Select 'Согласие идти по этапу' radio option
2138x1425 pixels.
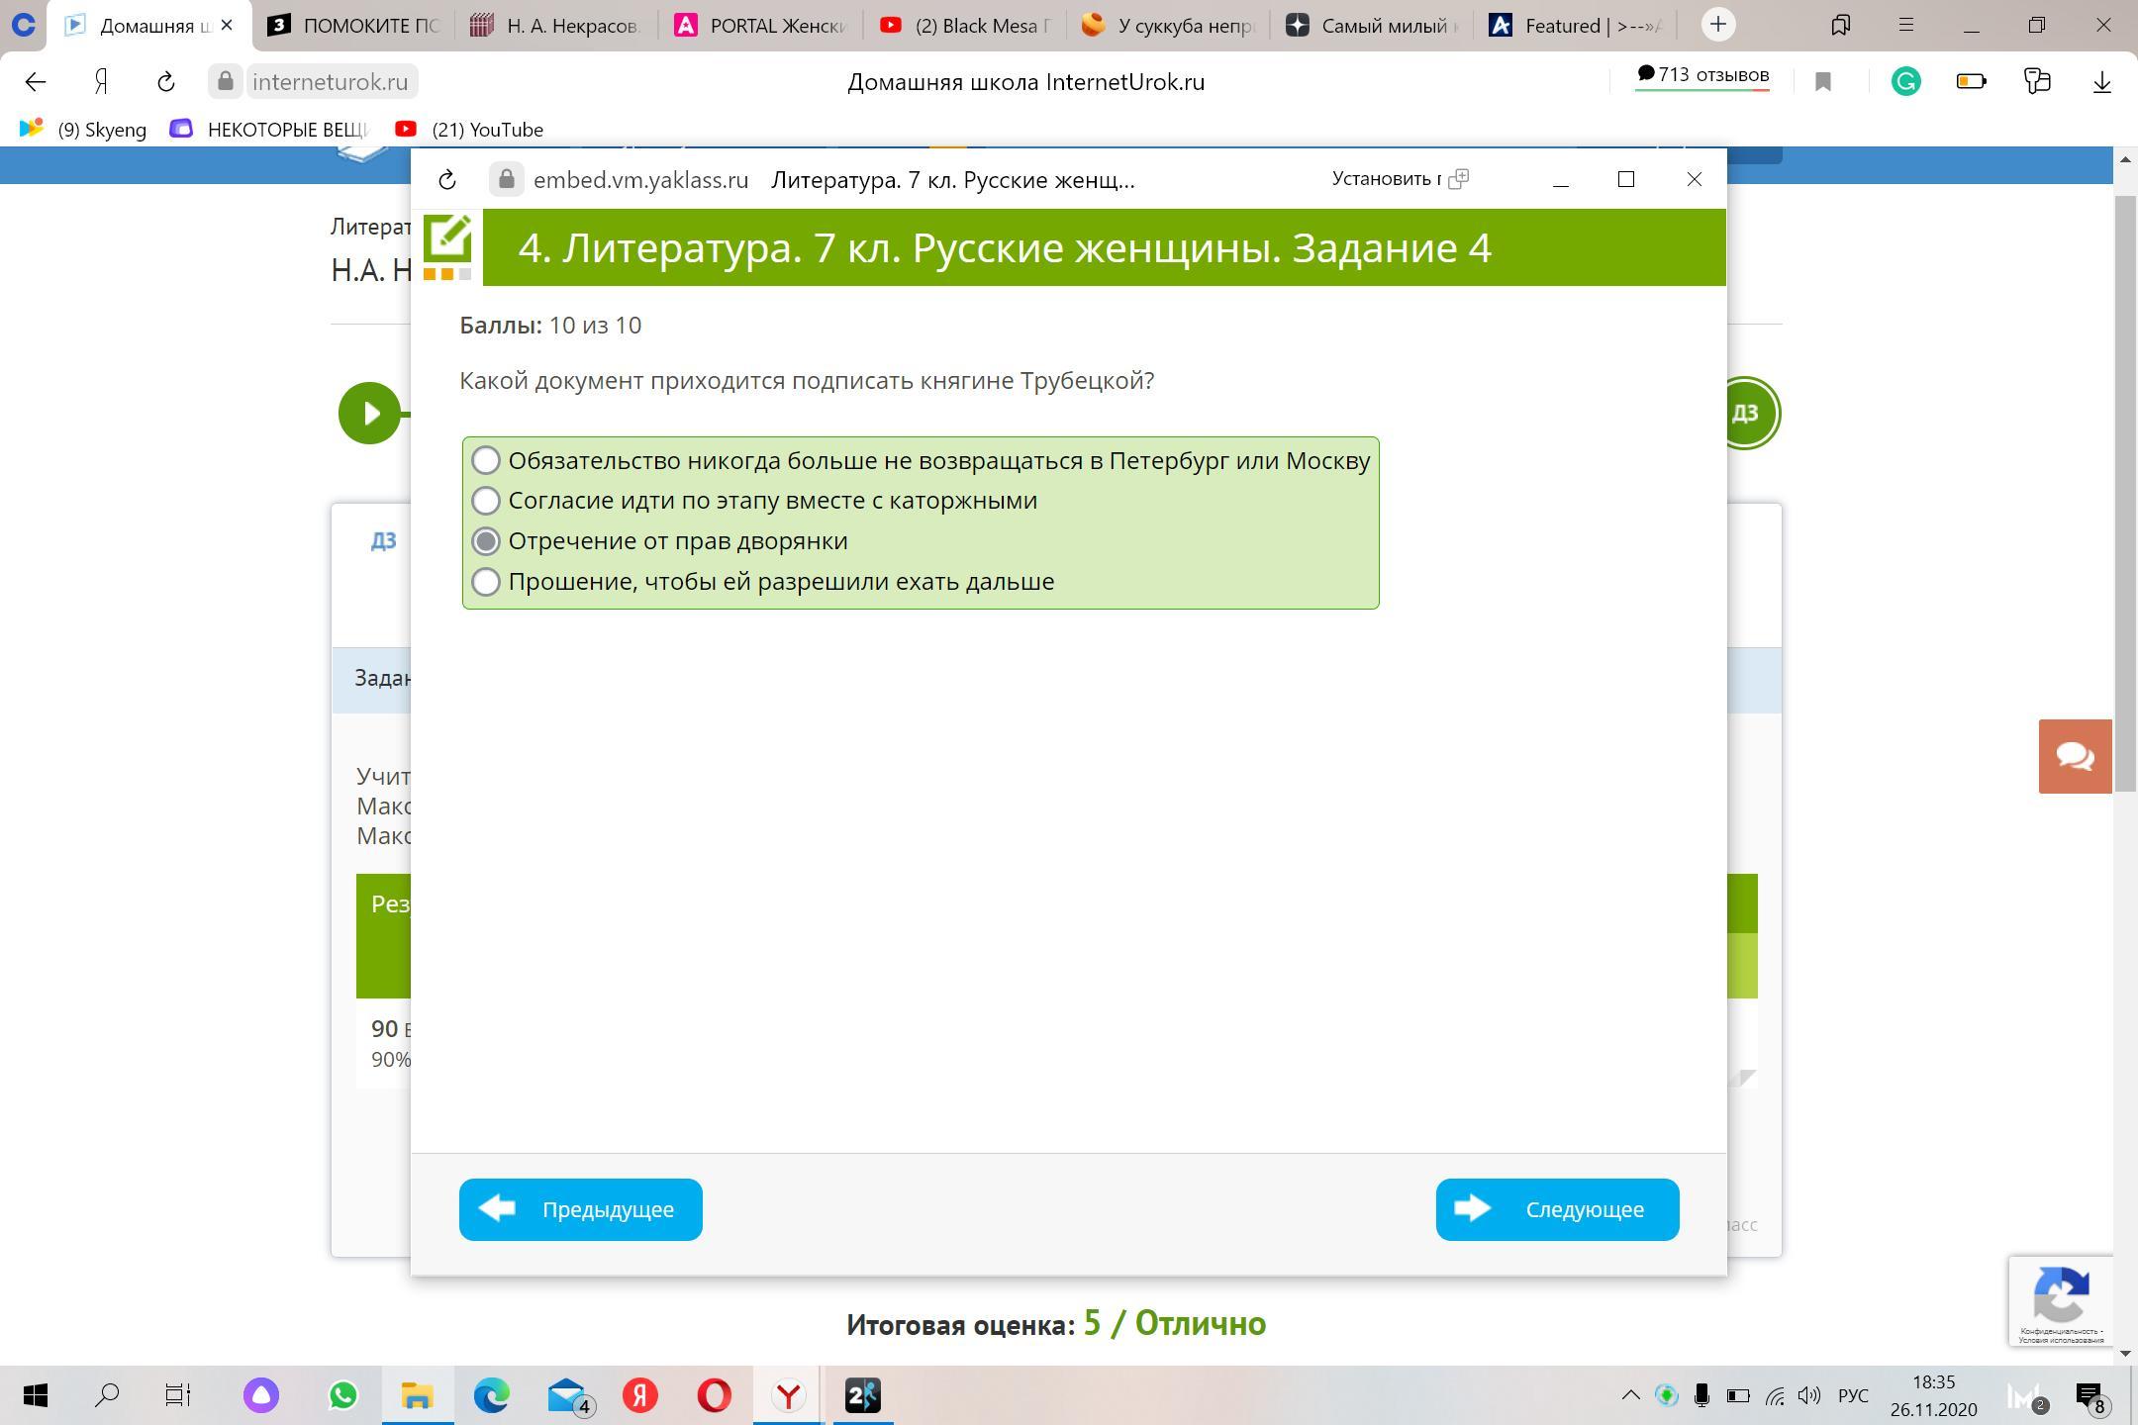click(x=486, y=501)
